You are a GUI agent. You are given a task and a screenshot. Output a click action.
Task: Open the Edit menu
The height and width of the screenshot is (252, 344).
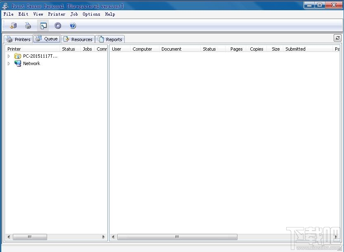click(x=23, y=14)
